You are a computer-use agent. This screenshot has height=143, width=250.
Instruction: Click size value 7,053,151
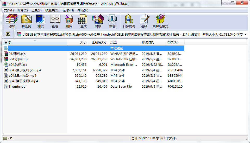point(79,70)
